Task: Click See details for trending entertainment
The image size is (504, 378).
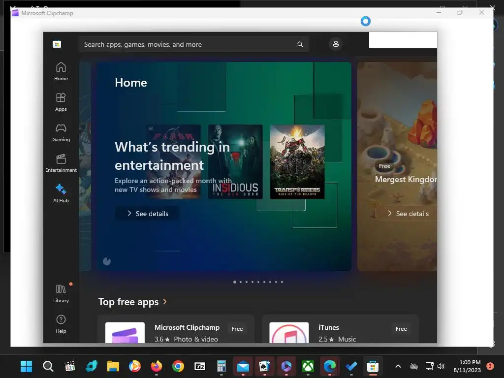Action: [148, 214]
